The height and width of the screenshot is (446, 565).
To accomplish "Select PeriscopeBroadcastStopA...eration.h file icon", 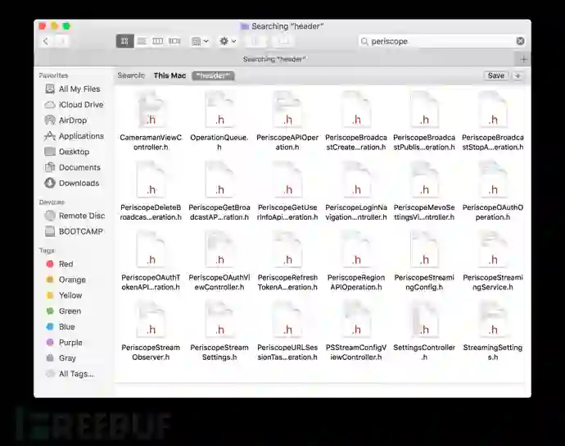I will pos(493,110).
